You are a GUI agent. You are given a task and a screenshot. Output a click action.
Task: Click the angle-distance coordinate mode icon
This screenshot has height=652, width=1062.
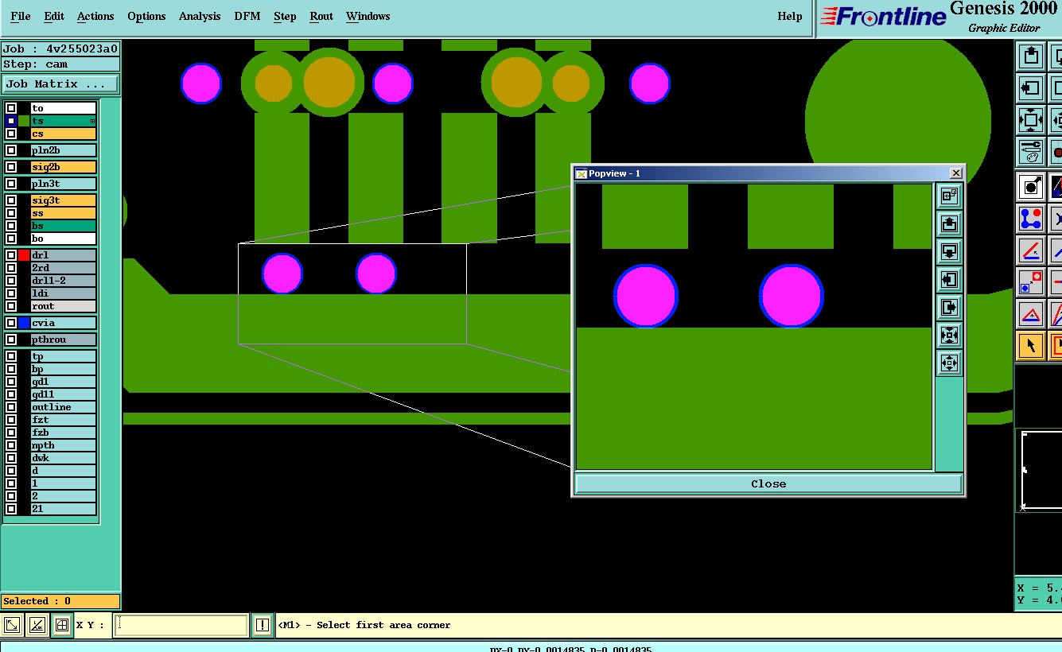pos(37,625)
